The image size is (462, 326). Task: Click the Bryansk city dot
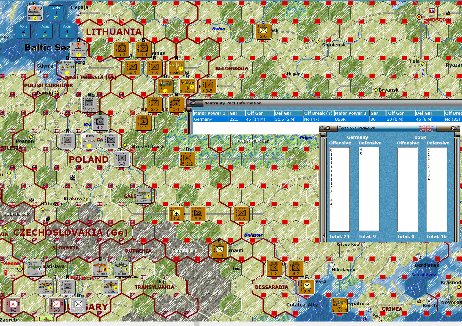(x=376, y=90)
